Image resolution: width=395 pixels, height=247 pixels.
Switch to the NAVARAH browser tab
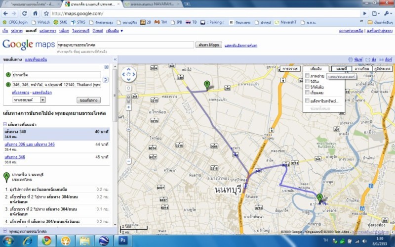tap(153, 4)
